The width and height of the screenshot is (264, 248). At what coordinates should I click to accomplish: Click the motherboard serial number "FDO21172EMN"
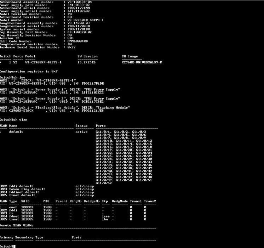pyautogui.click(x=79, y=8)
